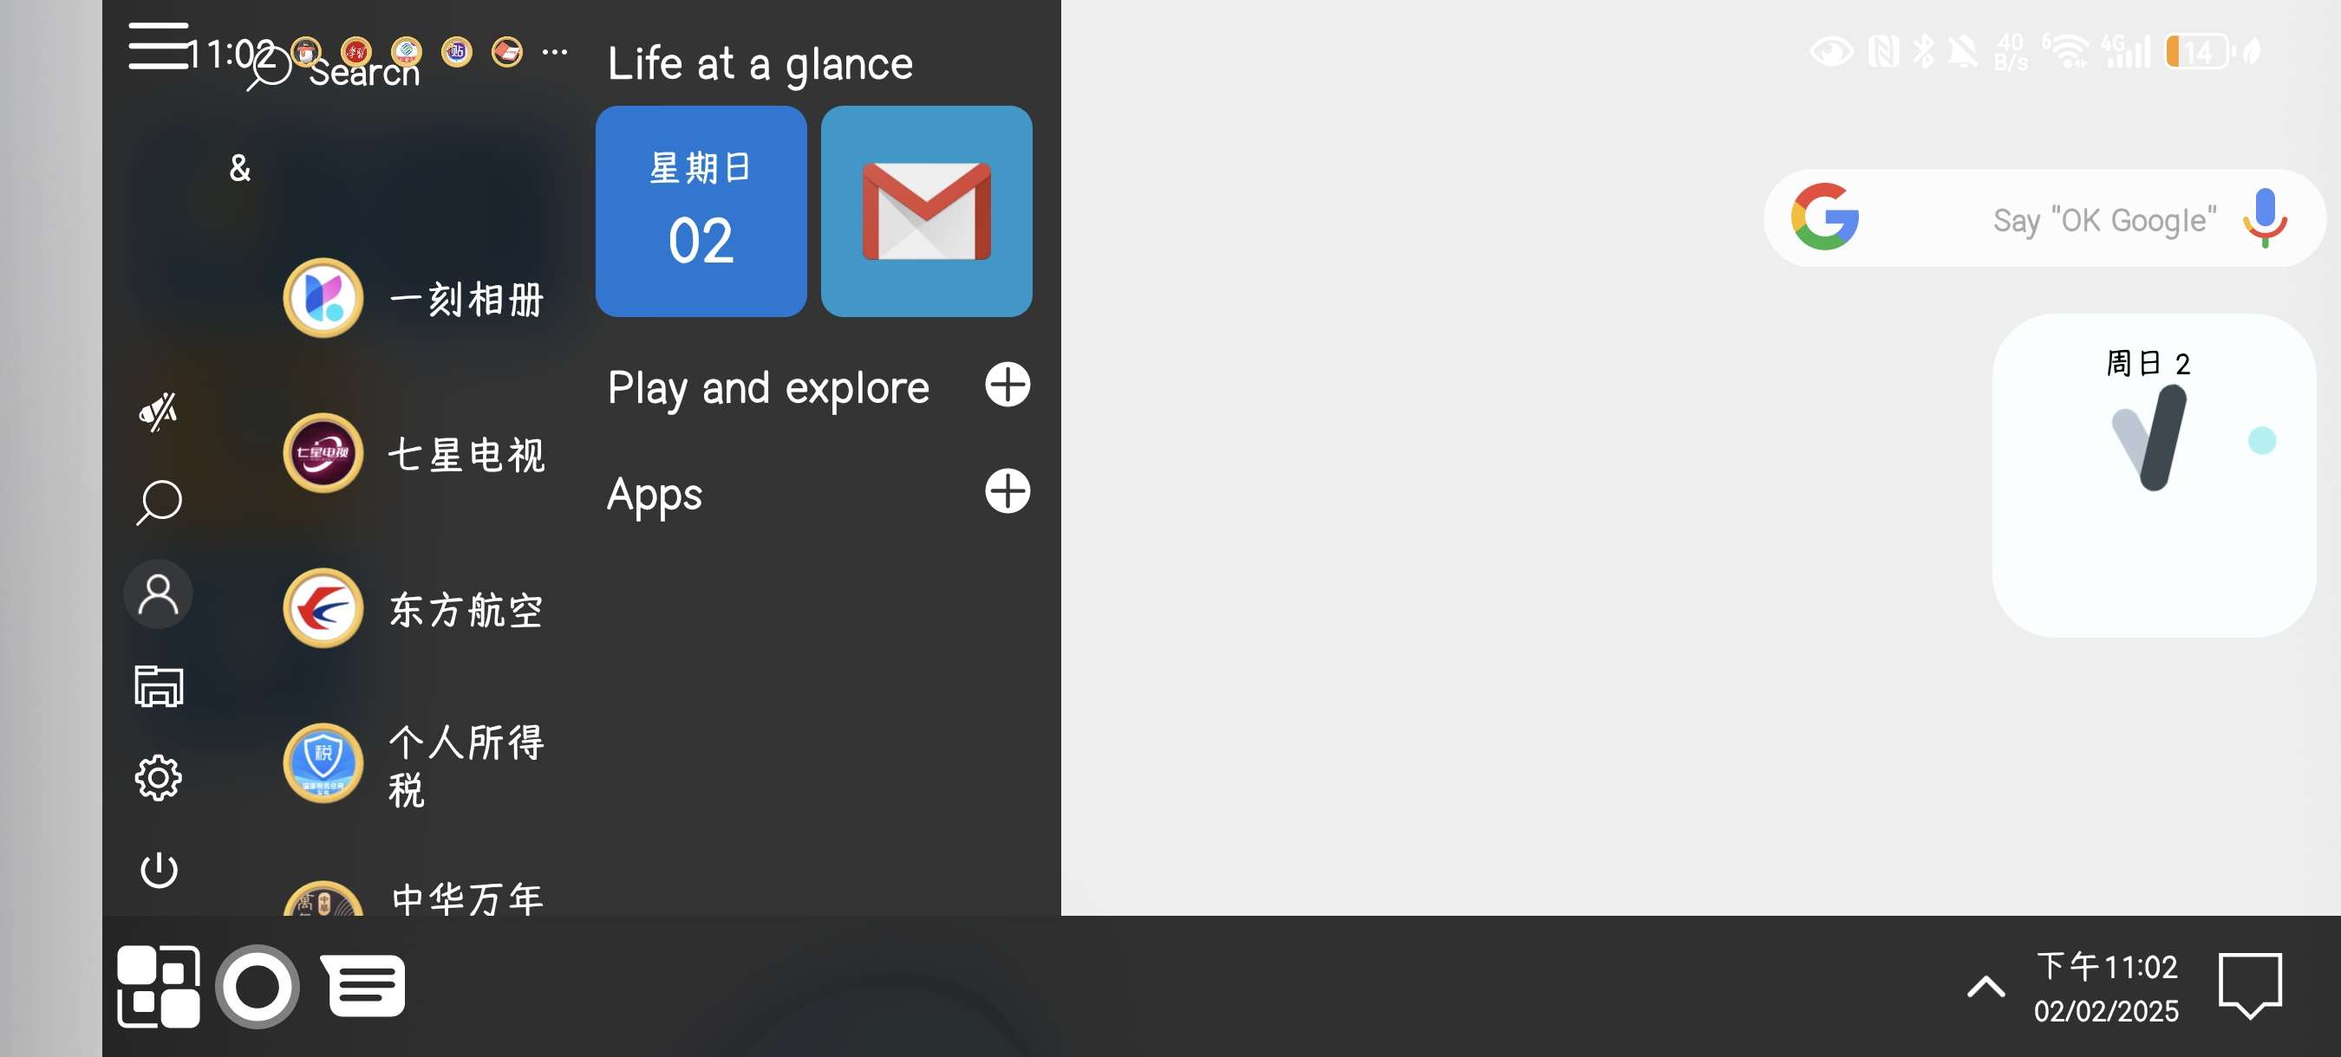The image size is (2341, 1057).
Task: Select the '&' alphabet section header
Action: [x=240, y=168]
